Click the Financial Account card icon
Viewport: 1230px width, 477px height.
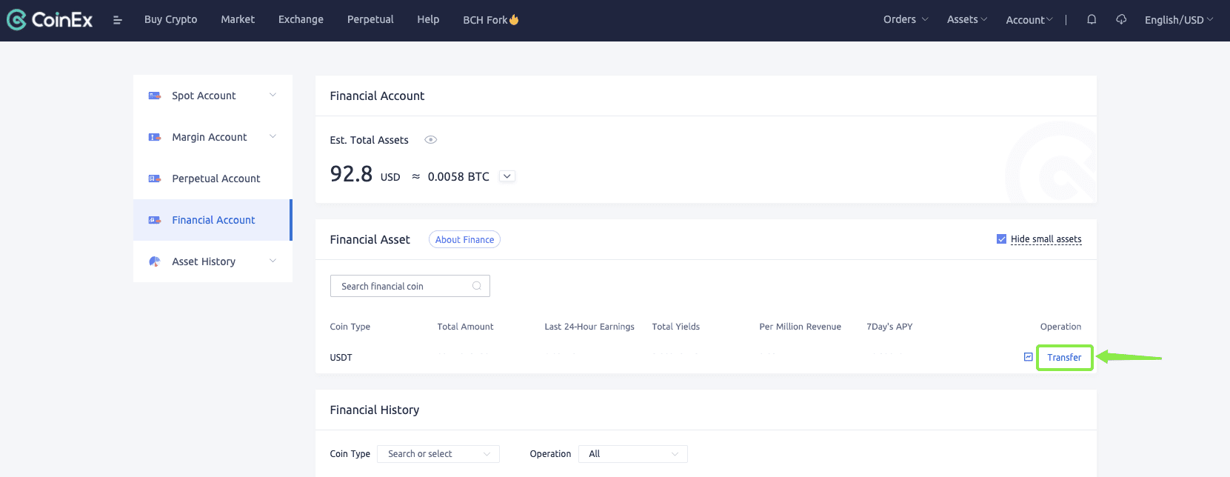coord(155,220)
